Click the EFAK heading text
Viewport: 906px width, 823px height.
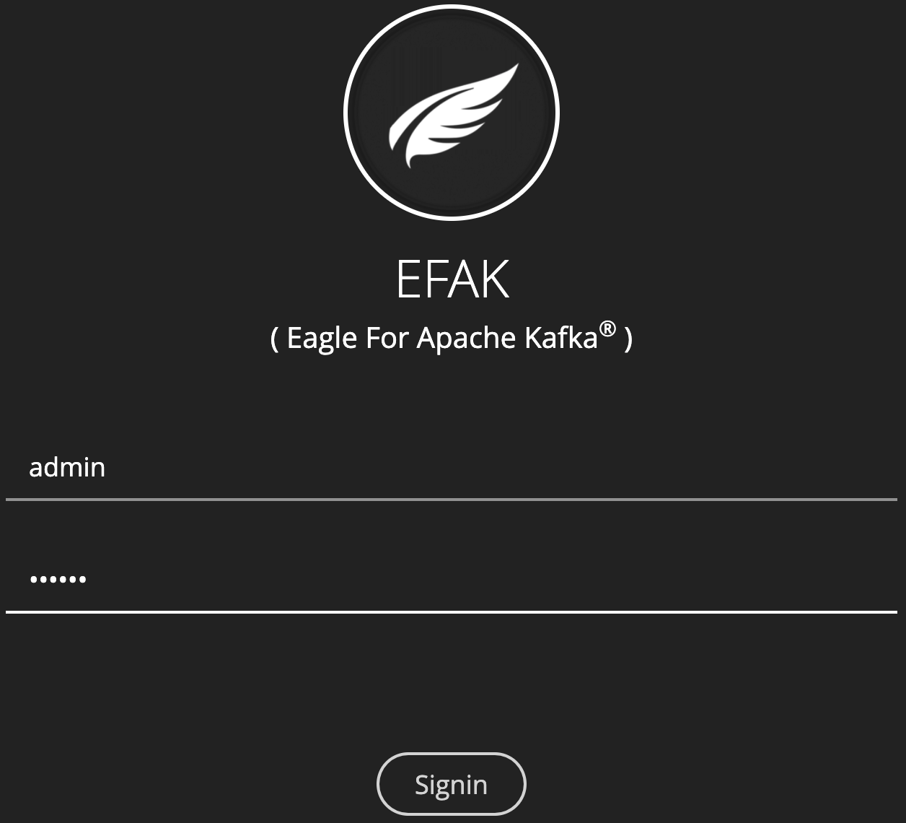(x=452, y=279)
